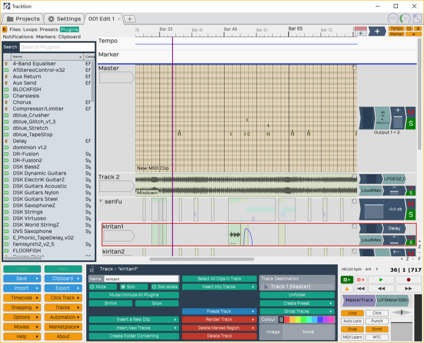Click the large plus button above the track controls
424x343 pixels.
(377, 31)
